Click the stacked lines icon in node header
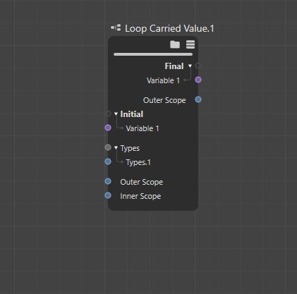Image resolution: width=297 pixels, height=294 pixels. coord(190,44)
